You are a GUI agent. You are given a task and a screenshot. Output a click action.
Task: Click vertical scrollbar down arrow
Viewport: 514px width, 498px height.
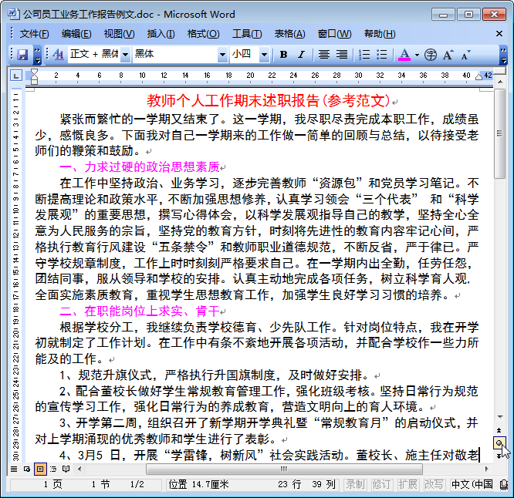(500, 417)
